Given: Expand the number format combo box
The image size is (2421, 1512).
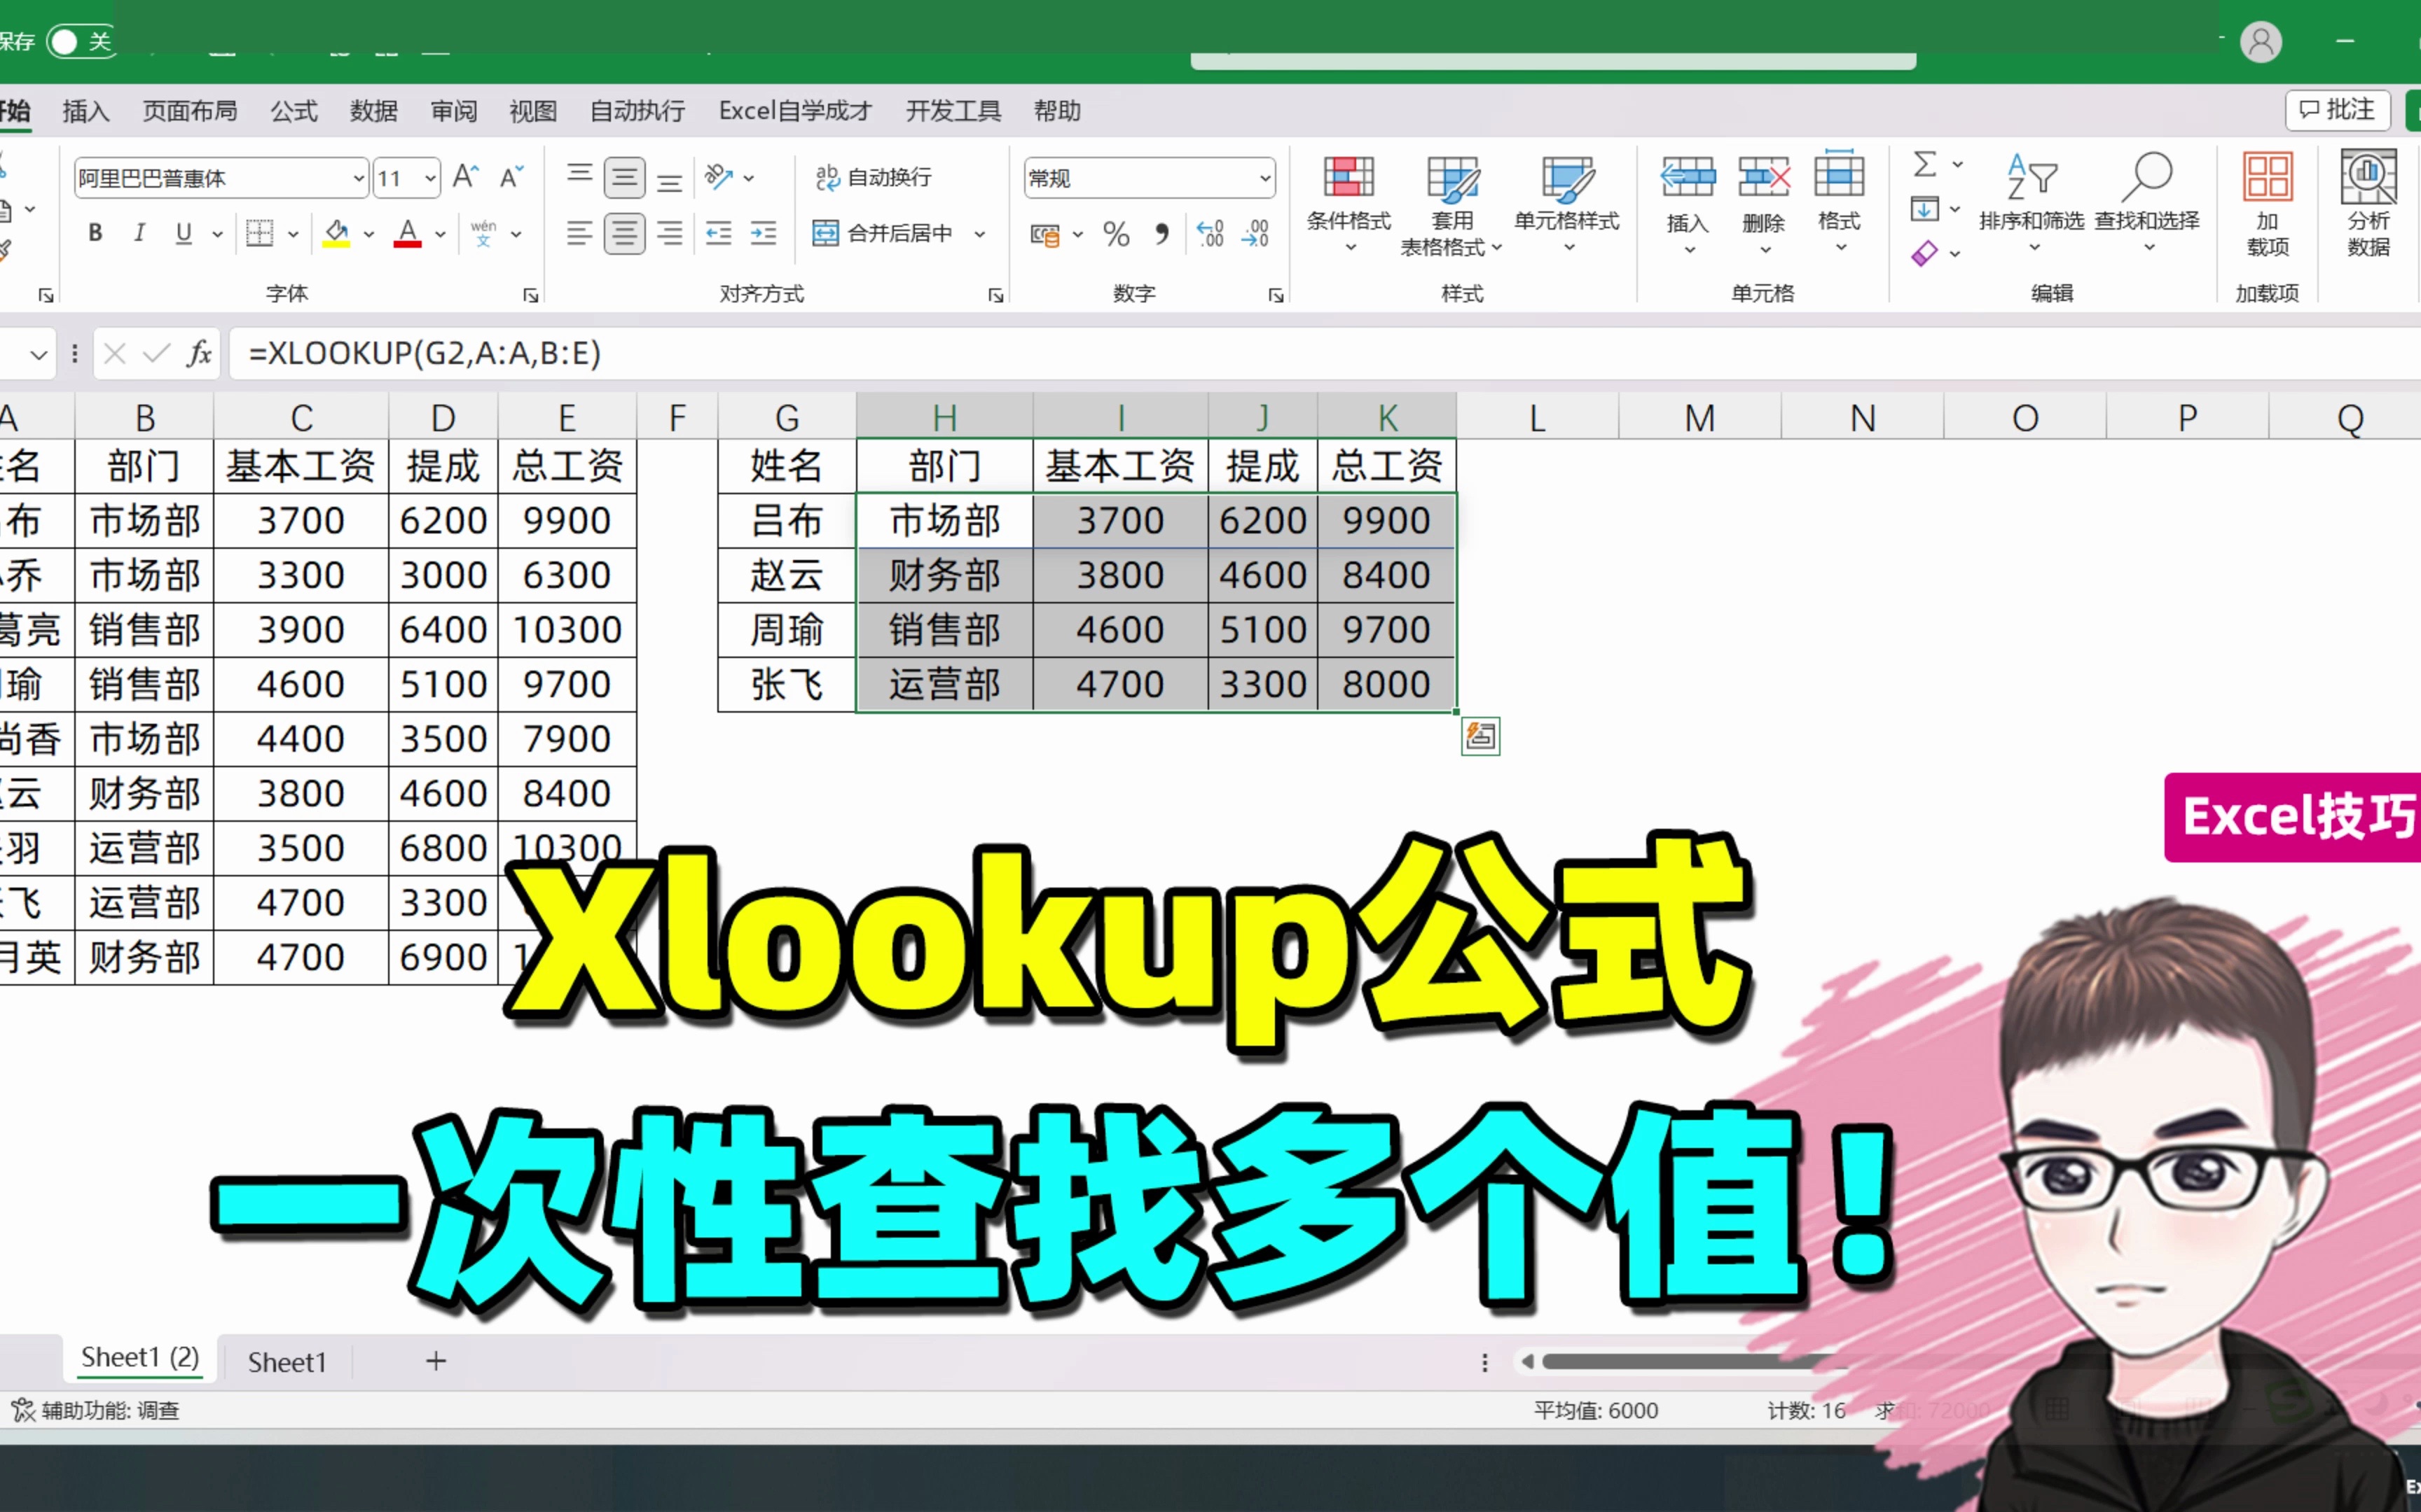Looking at the screenshot, I should click(1264, 179).
